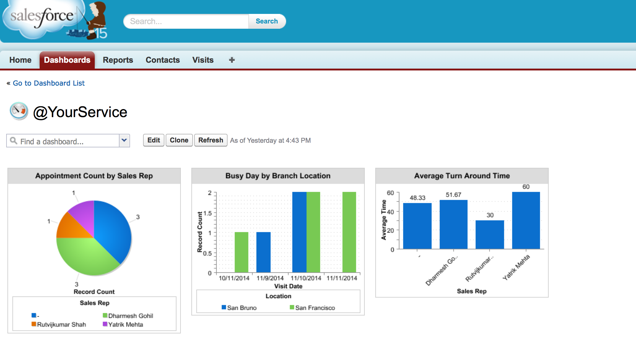Click the orange Rutvijkumar Shah legend square
The width and height of the screenshot is (636, 356).
click(x=34, y=324)
